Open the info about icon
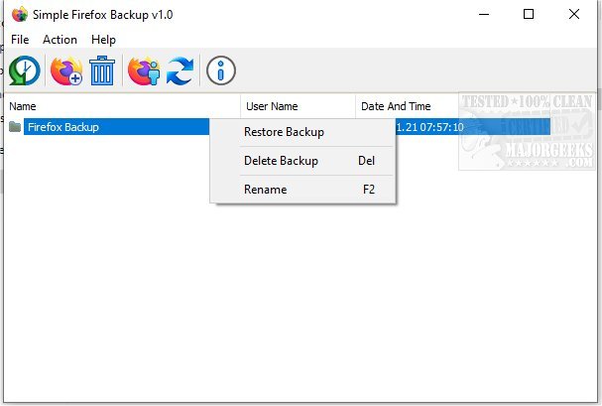The image size is (602, 406). [x=221, y=70]
